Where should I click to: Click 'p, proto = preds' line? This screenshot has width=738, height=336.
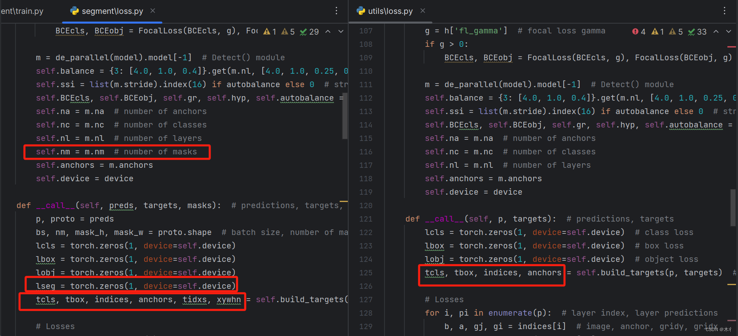pyautogui.click(x=75, y=219)
